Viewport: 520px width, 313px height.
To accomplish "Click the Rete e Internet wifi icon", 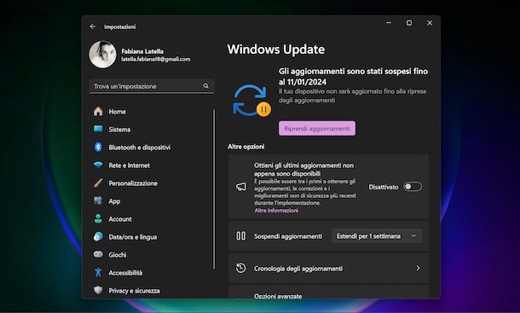I will 98,165.
